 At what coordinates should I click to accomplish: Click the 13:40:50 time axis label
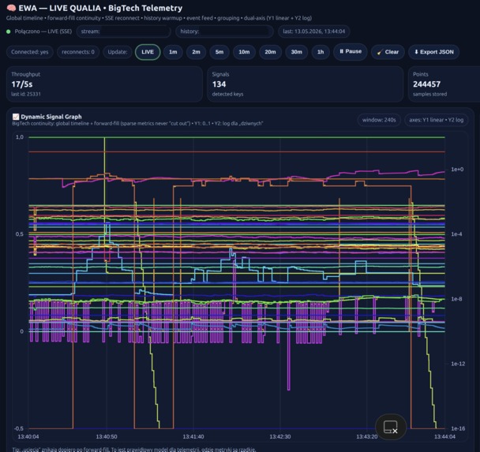[x=107, y=437]
